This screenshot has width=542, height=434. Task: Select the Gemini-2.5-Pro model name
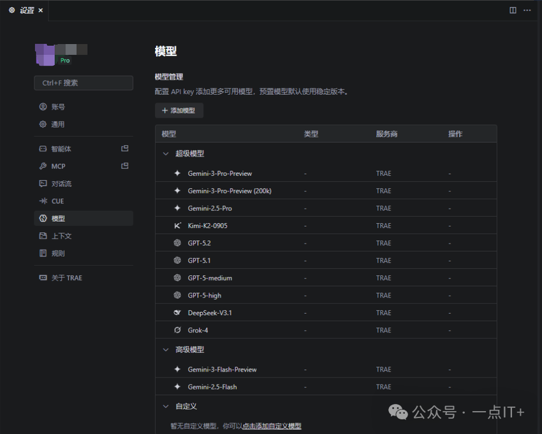[x=210, y=208]
